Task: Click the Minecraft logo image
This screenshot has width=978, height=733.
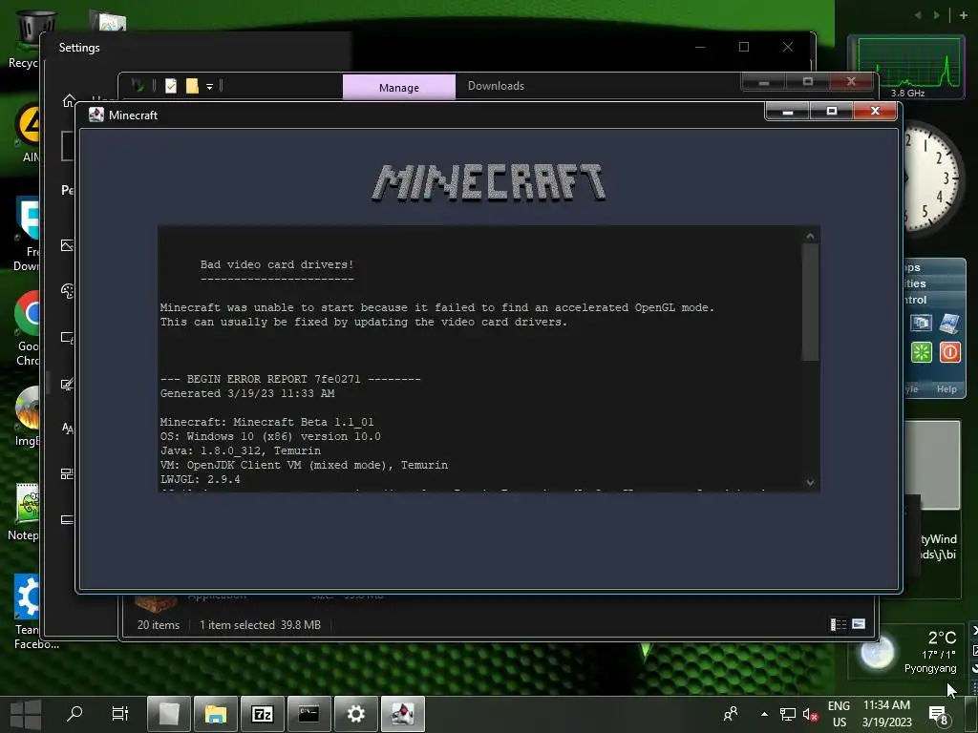Action: coord(489,182)
